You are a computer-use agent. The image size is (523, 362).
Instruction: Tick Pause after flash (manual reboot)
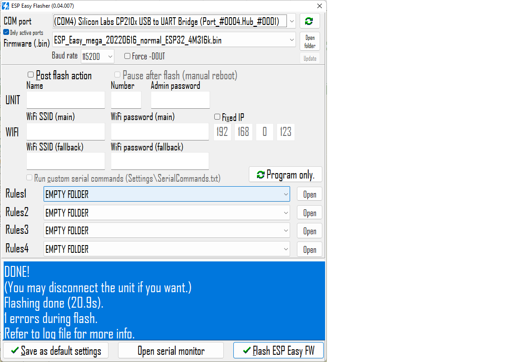click(118, 74)
